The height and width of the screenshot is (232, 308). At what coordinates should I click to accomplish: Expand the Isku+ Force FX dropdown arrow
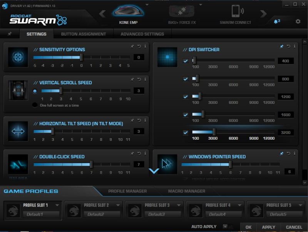201,5
